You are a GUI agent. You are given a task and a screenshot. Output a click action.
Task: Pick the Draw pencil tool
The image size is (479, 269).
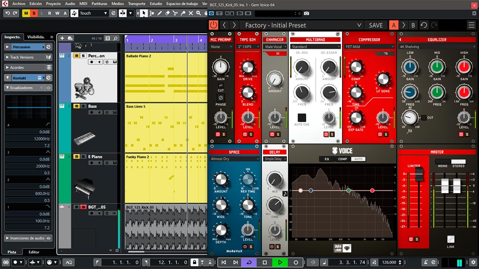pyautogui.click(x=159, y=13)
